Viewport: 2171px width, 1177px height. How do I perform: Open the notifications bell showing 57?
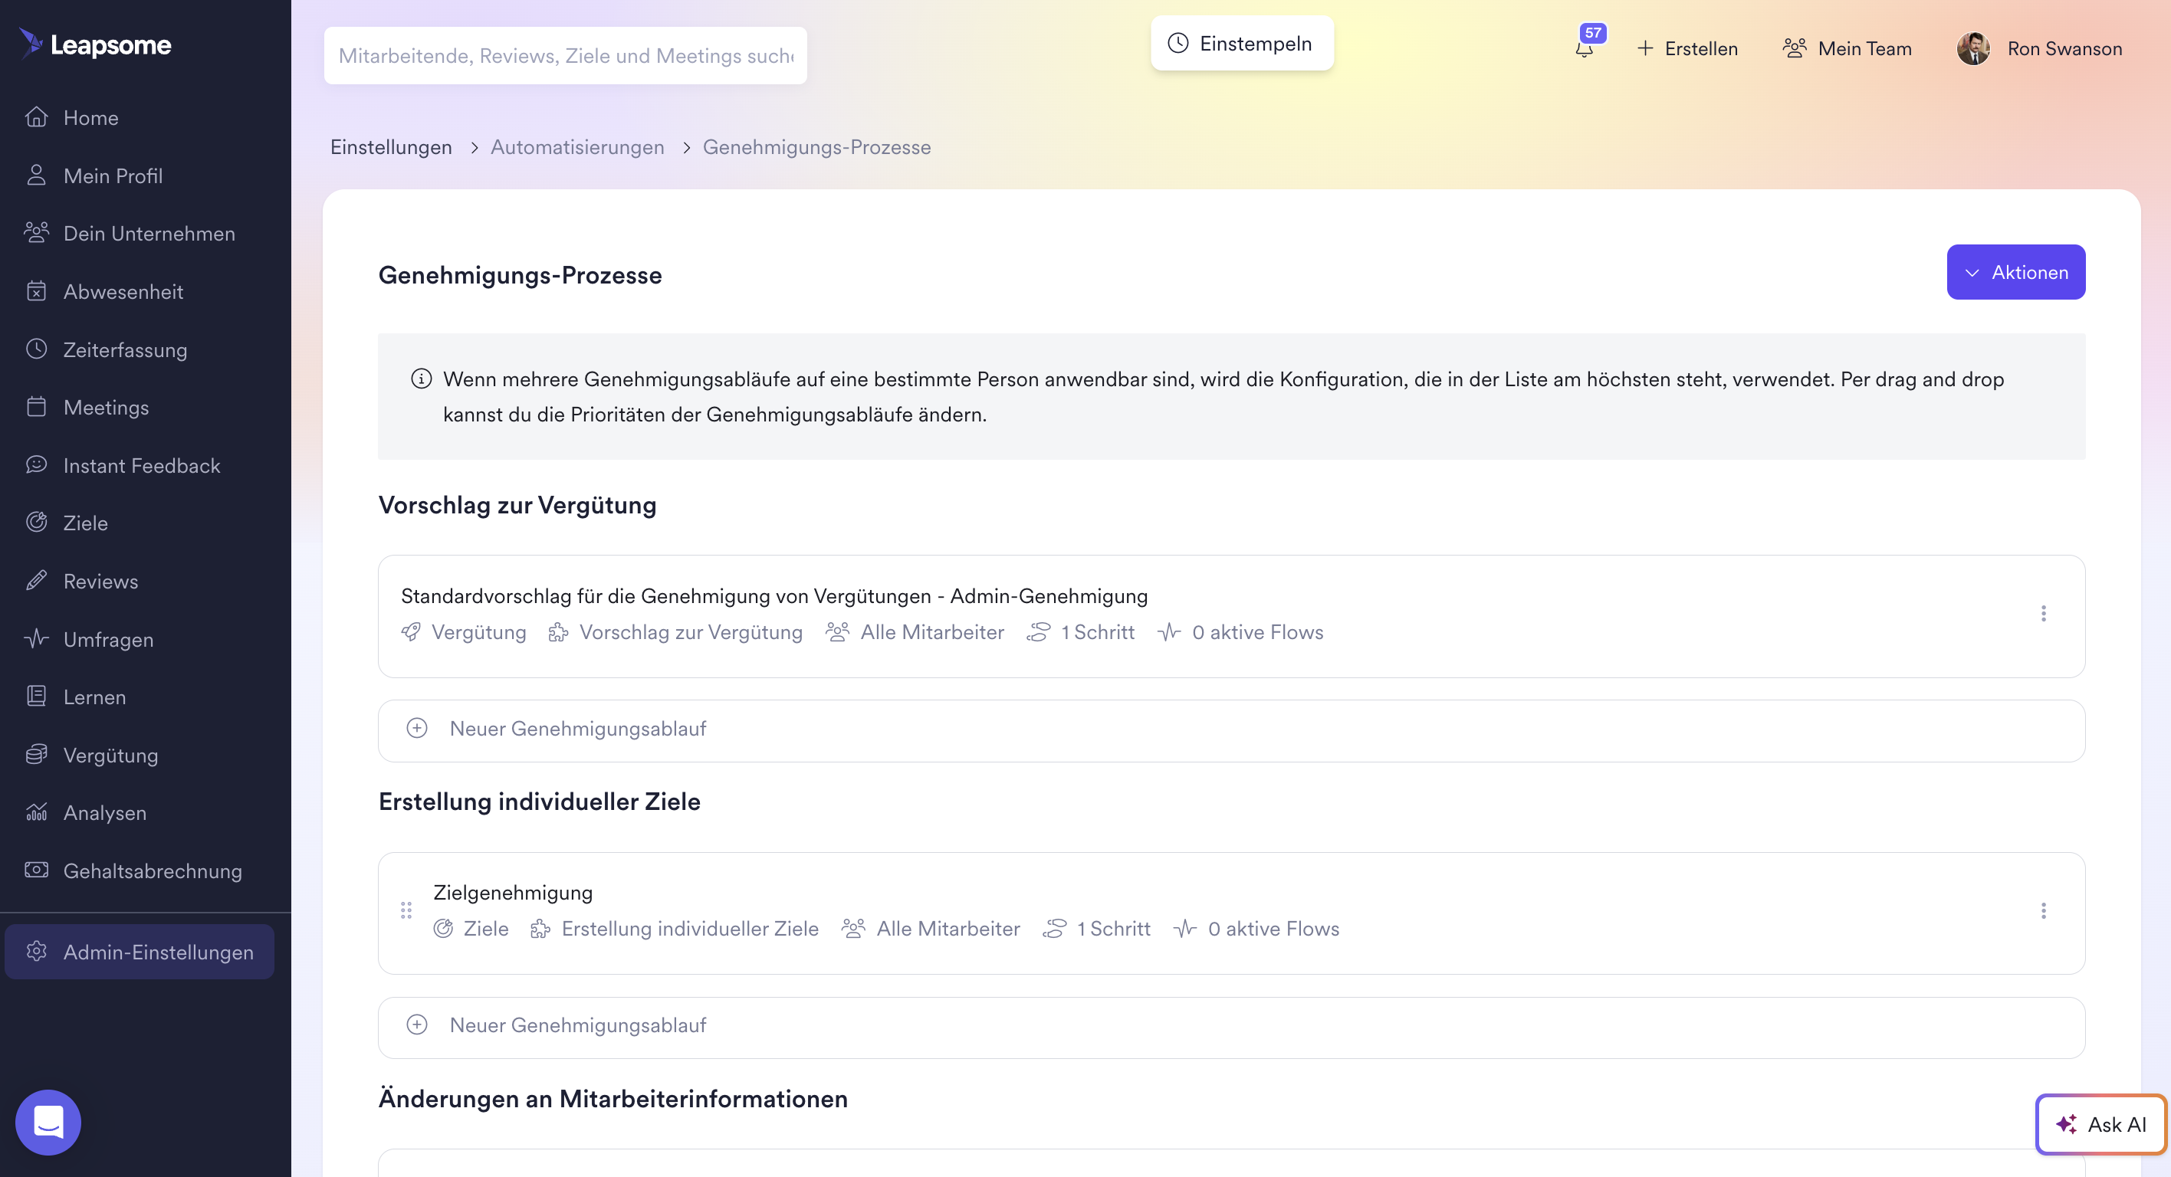pyautogui.click(x=1585, y=48)
